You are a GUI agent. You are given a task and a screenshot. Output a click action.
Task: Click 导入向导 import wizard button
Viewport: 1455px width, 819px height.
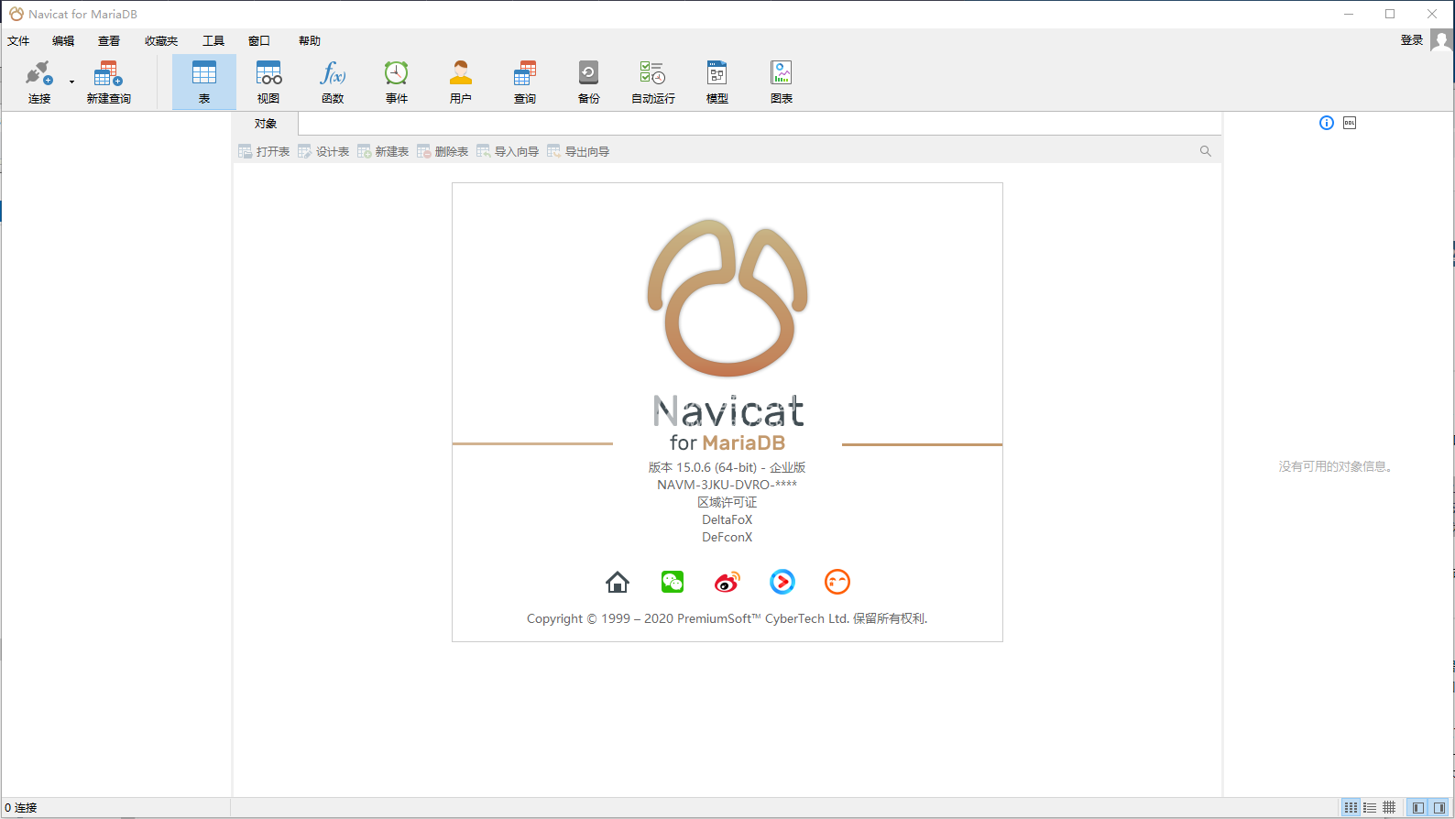coord(508,151)
